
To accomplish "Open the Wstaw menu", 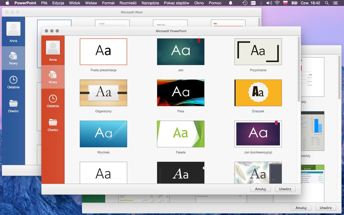I will pos(91,3).
